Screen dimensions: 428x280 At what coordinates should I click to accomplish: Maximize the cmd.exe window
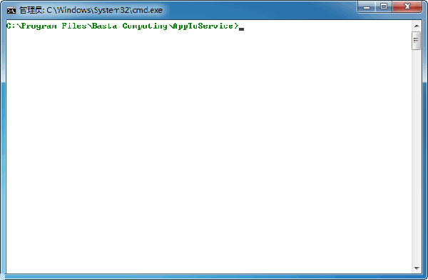click(x=384, y=6)
